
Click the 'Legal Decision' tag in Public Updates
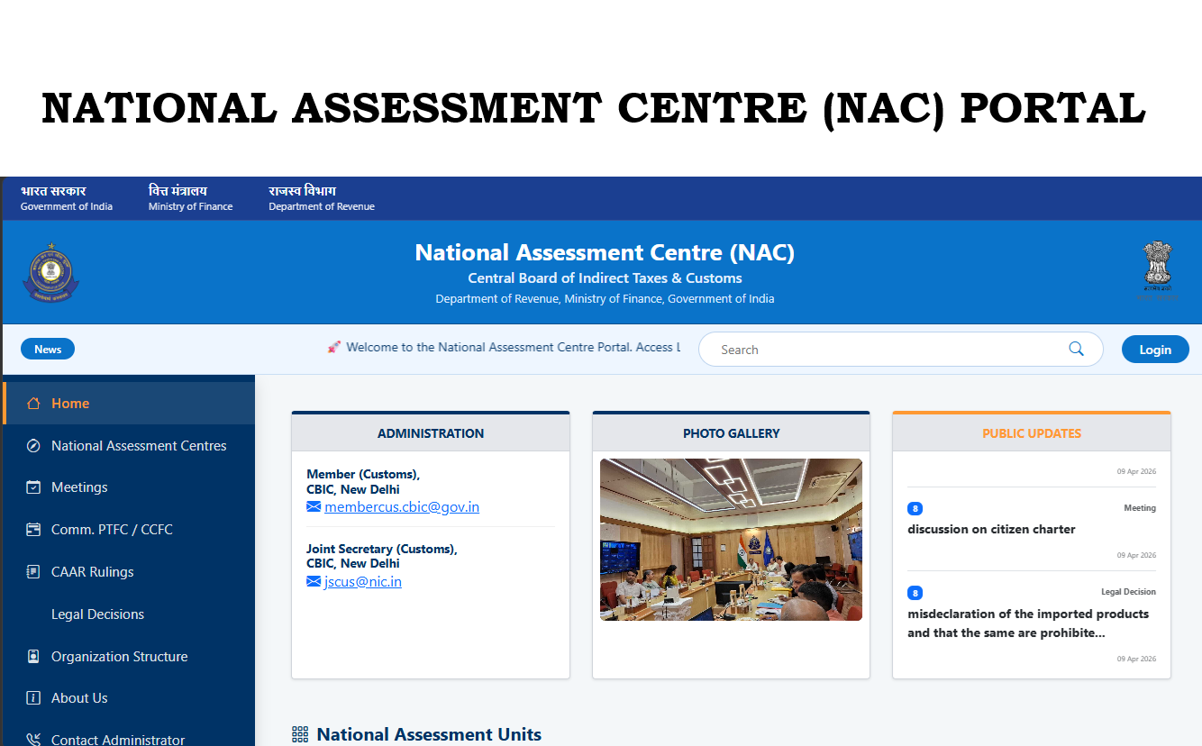(1128, 592)
